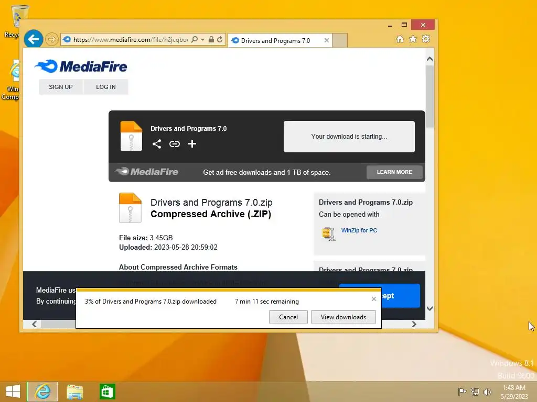Click the copy link icon
Screen dimensions: 537x402
(175, 144)
